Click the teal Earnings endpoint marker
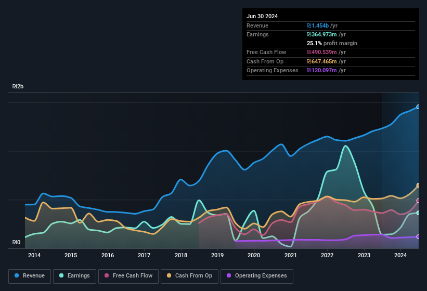The image size is (427, 291). tap(418, 213)
